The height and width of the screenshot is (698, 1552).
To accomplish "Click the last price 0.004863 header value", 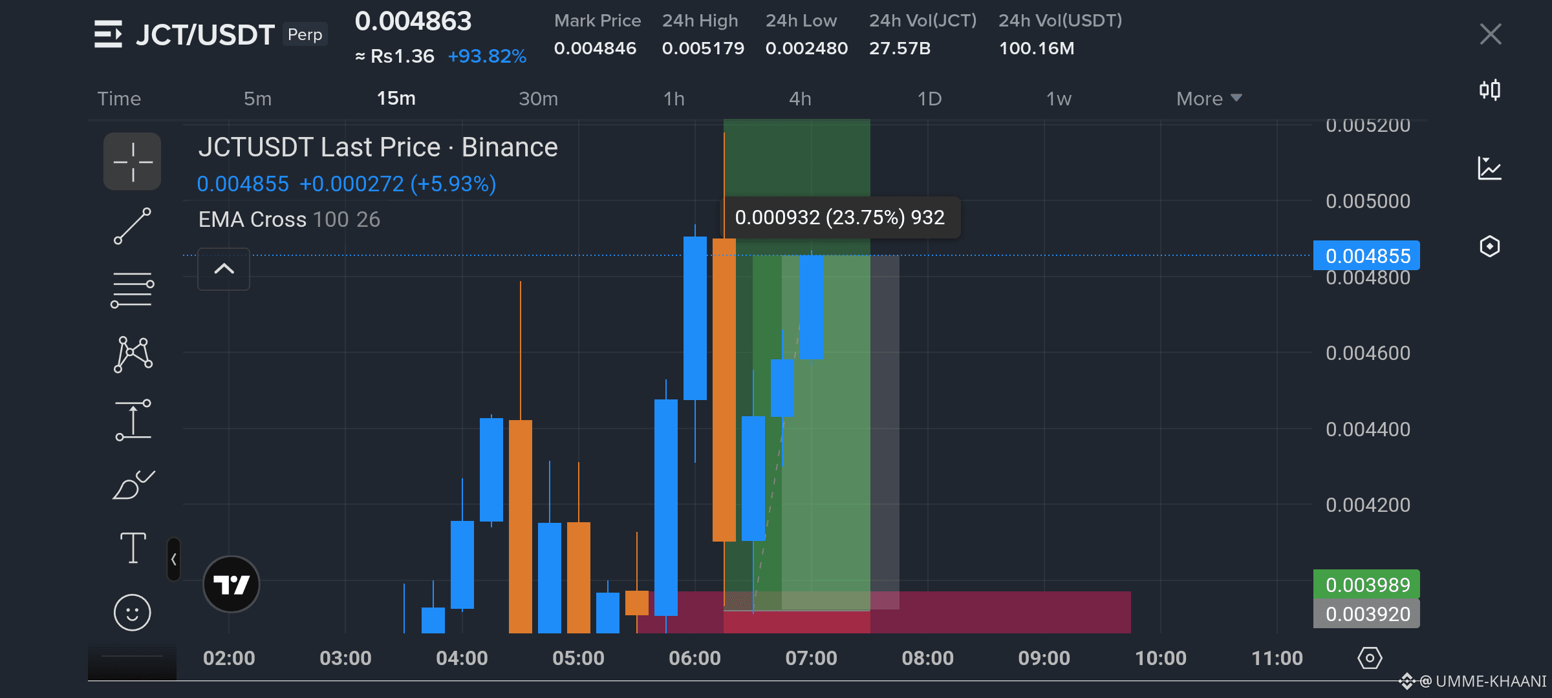I will (413, 21).
